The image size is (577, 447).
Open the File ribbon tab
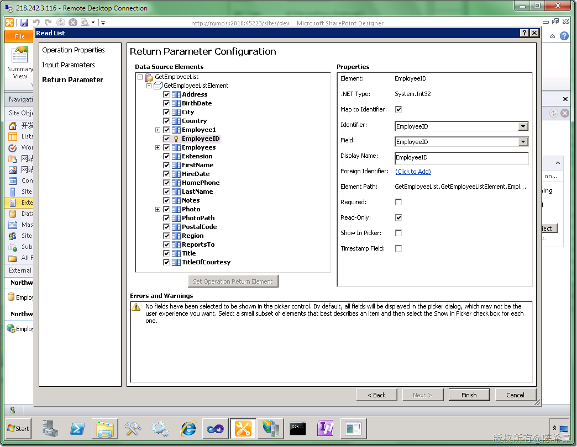(x=19, y=36)
